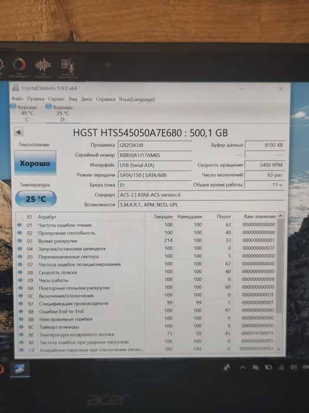Switch to disk C: tab showing 49 °C
Image resolution: width=309 pixels, height=413 pixels.
tap(24, 113)
